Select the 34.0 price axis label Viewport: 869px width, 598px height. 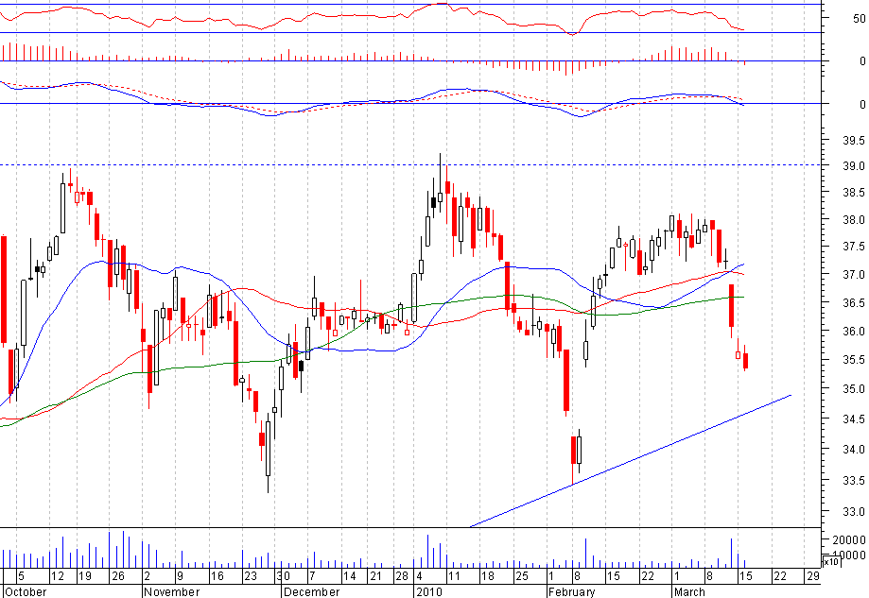pyautogui.click(x=854, y=449)
